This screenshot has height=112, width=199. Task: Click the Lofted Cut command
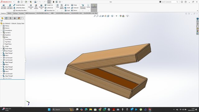pyautogui.click(x=49, y=8)
